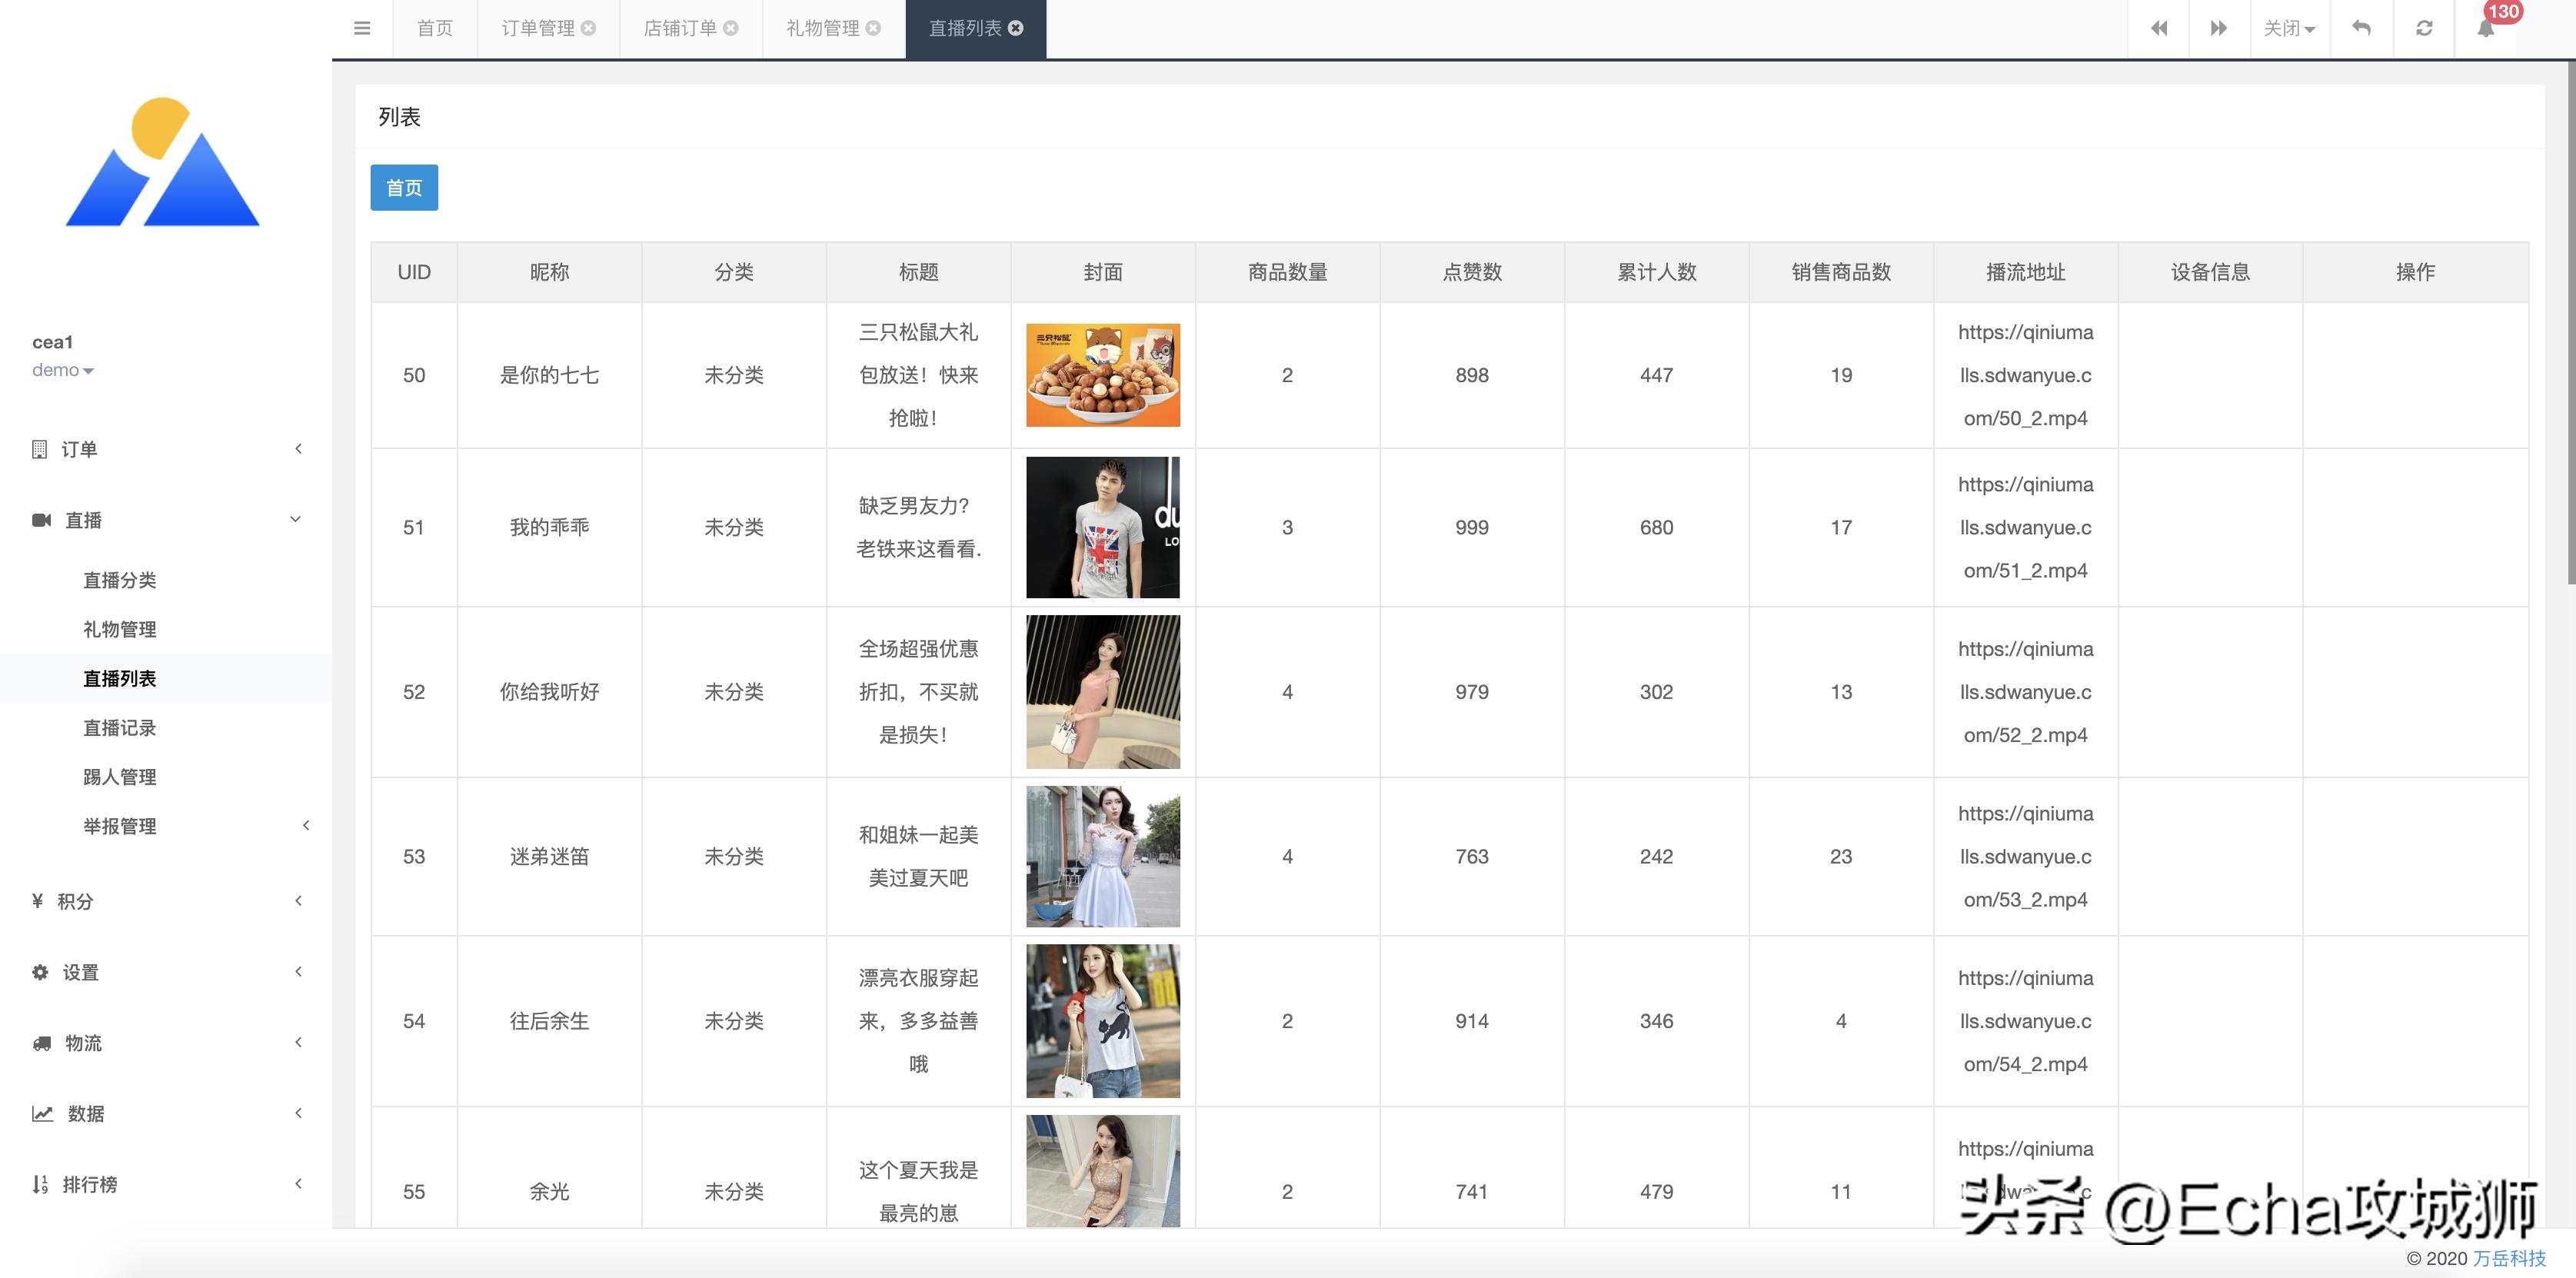Open 直播记录 from the sidebar menu
The height and width of the screenshot is (1278, 2576).
pyautogui.click(x=119, y=727)
